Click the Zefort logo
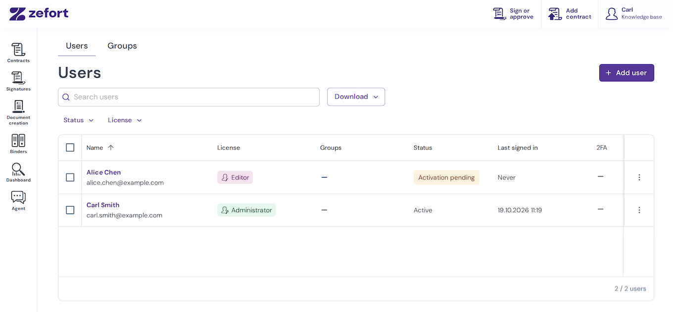 (x=39, y=13)
